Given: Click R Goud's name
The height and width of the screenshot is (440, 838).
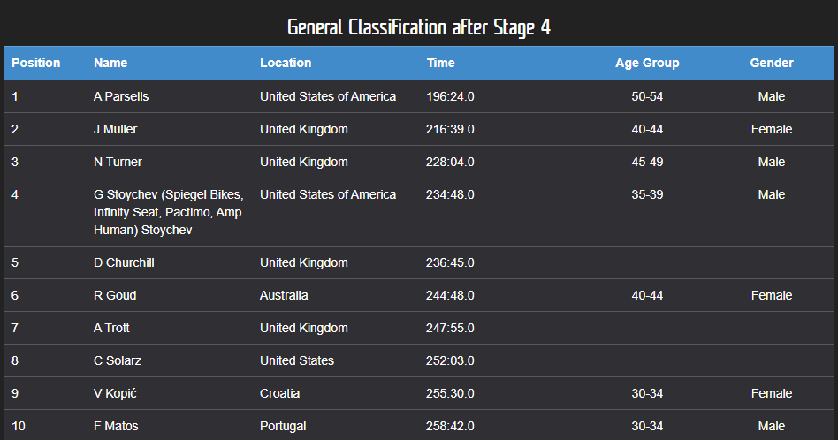Looking at the screenshot, I should point(115,295).
